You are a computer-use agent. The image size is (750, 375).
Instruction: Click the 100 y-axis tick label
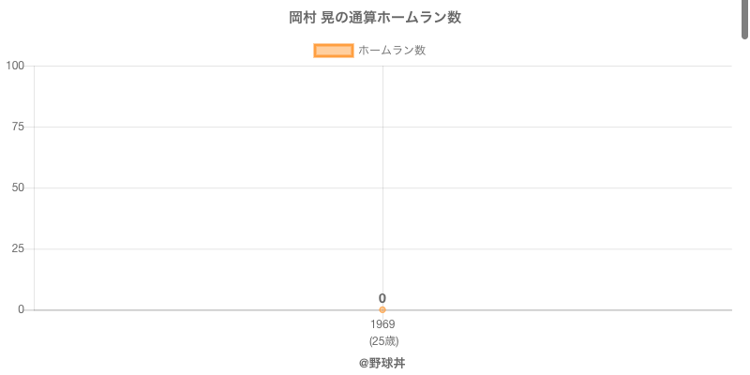point(15,66)
